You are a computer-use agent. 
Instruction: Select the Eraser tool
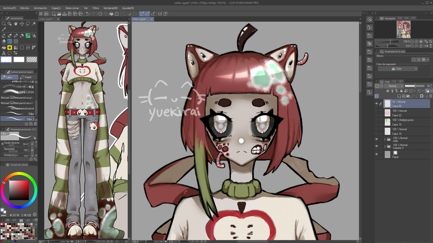point(4,41)
